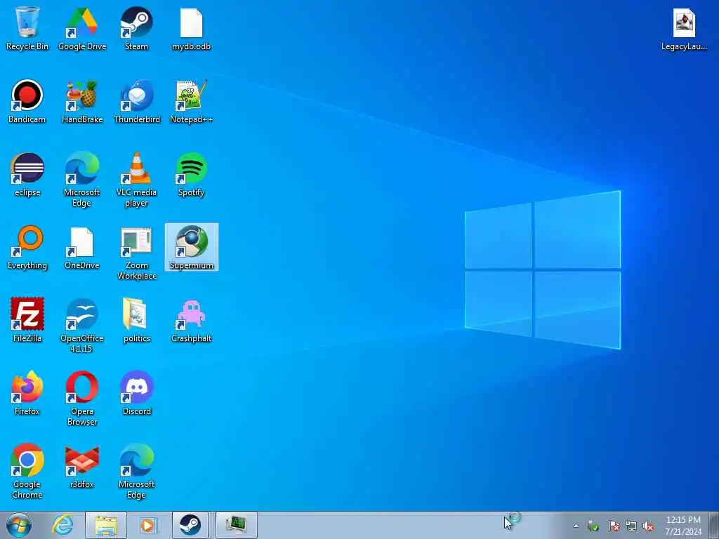
Task: Open File Explorer from the taskbar
Action: [106, 525]
